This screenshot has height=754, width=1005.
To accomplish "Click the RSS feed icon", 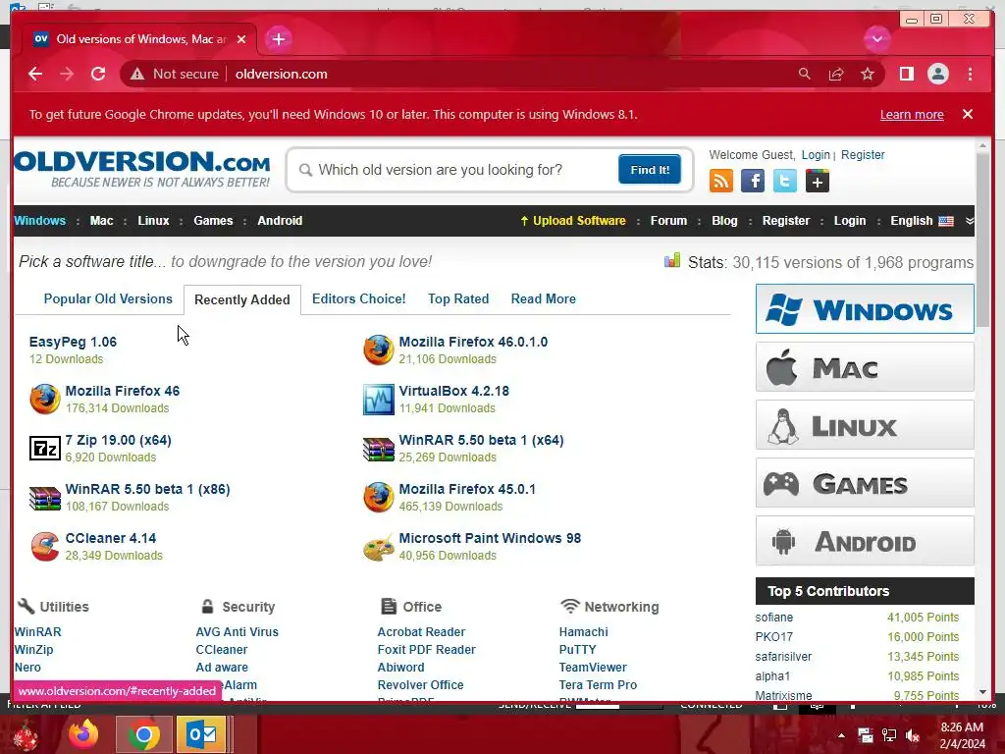I will tap(721, 181).
